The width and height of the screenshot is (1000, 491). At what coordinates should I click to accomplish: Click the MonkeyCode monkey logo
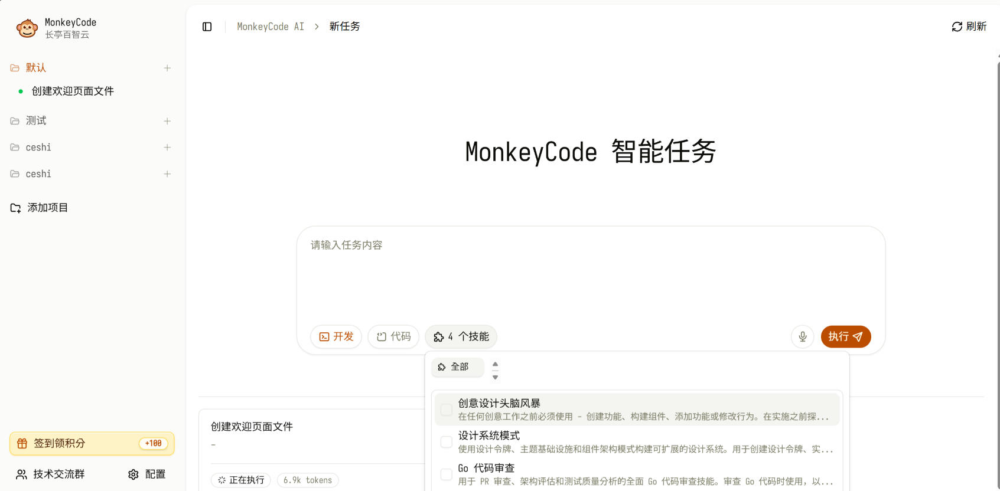point(27,28)
